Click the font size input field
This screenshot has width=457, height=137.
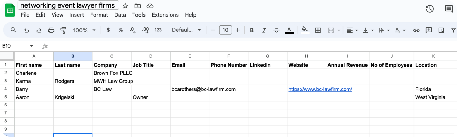[x=226, y=30]
